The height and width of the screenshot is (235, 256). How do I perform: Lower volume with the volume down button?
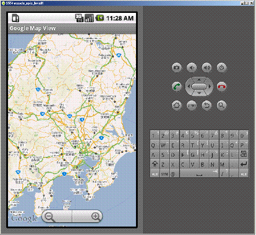click(x=192, y=68)
